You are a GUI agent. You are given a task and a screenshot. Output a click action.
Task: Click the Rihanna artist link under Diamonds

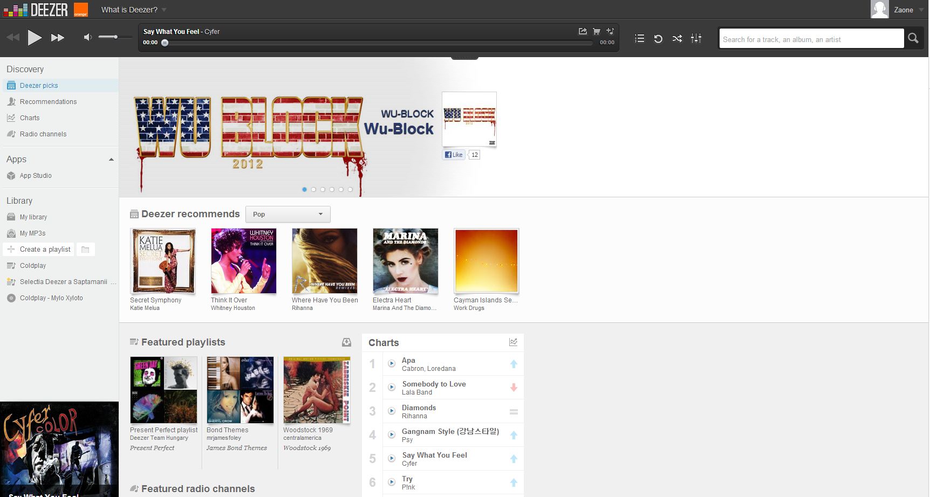[x=414, y=416]
